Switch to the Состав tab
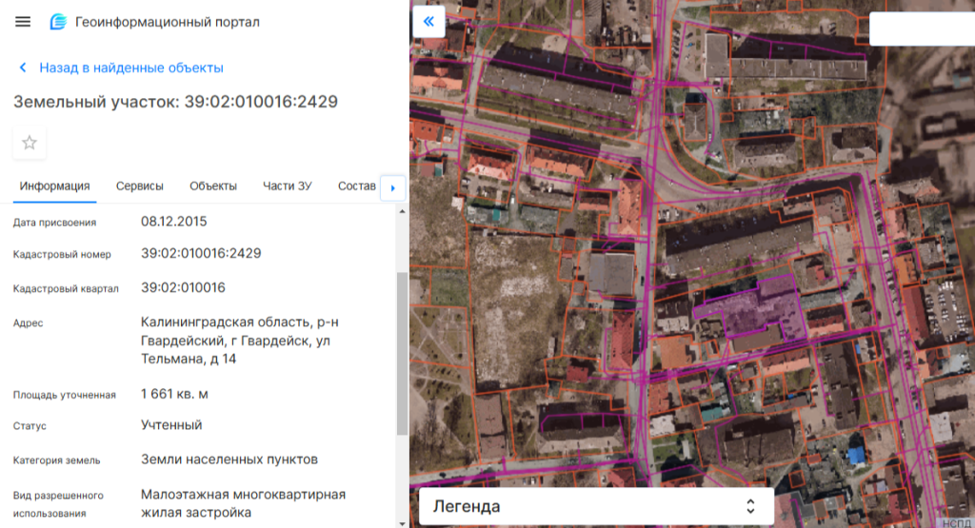This screenshot has height=528, width=975. (357, 186)
